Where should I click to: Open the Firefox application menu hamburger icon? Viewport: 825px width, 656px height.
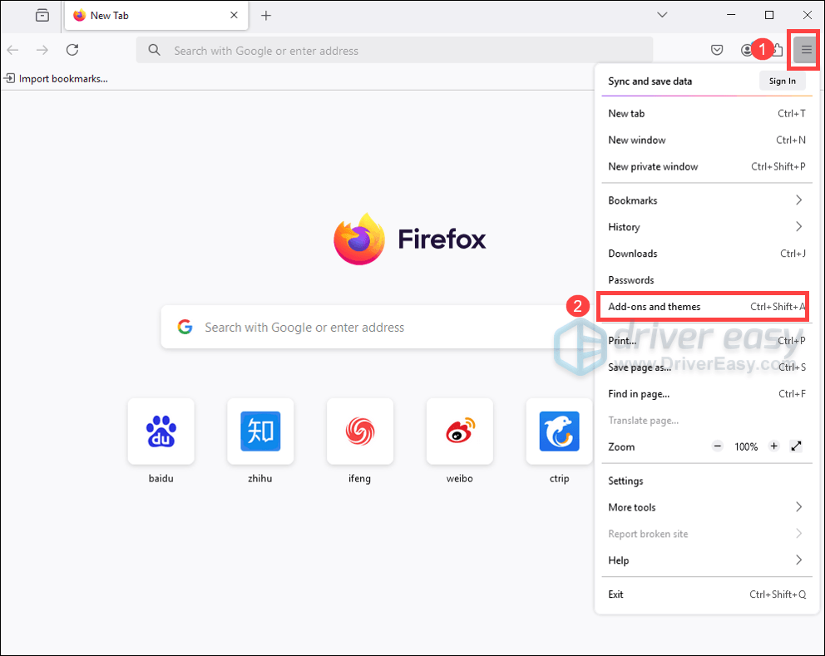click(x=806, y=50)
